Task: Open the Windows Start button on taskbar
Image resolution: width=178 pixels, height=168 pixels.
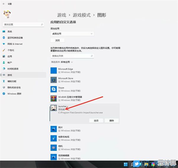Action: pos(126,164)
